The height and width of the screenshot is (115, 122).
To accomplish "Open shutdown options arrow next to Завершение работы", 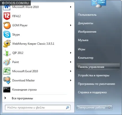I will 110,107.
